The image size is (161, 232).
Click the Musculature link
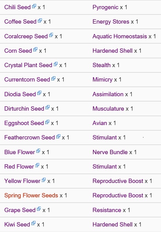click(108, 109)
